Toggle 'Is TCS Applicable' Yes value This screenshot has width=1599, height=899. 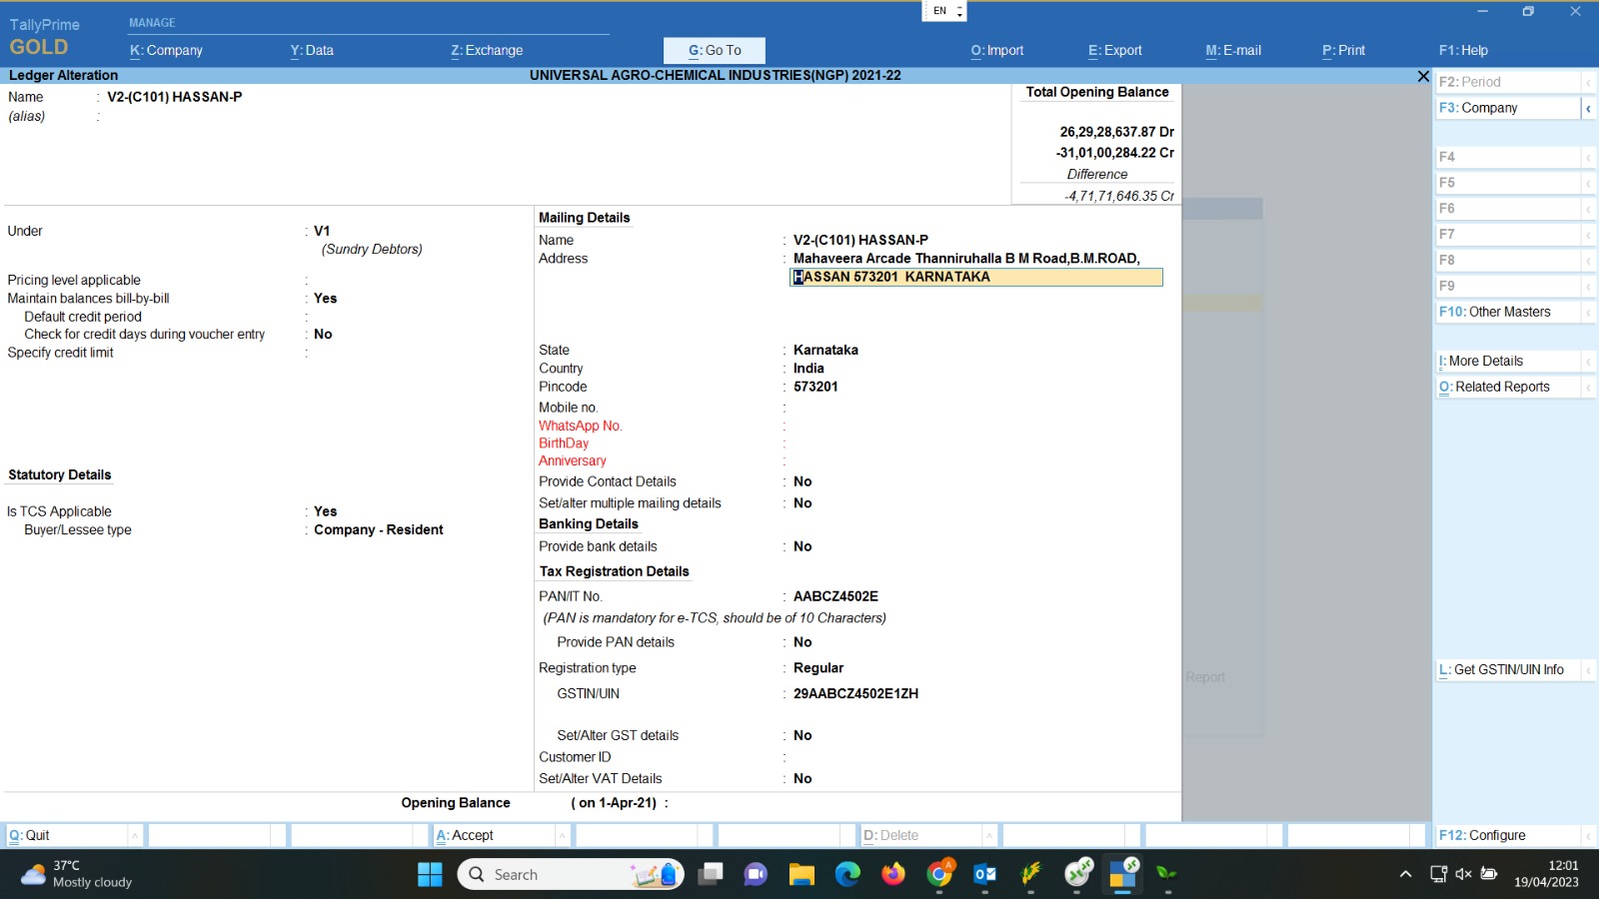pos(326,511)
